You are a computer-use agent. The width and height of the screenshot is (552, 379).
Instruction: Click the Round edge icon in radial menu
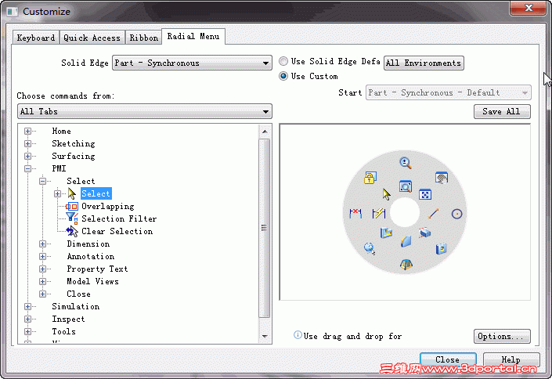pos(406,241)
